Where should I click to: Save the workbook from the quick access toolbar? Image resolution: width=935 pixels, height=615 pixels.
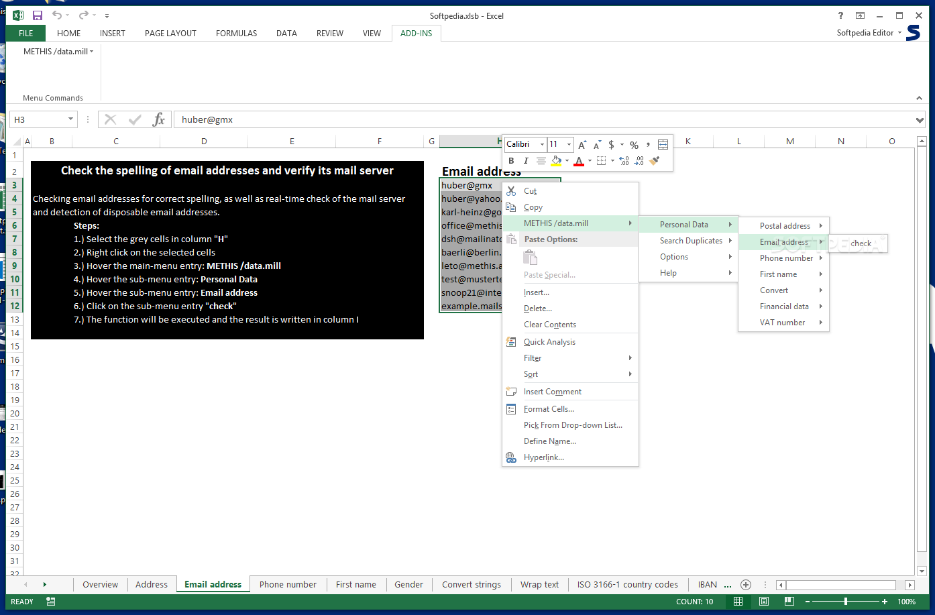(x=38, y=15)
